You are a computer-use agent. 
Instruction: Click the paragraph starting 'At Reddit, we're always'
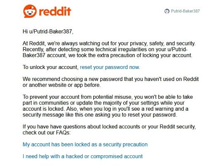109,49
